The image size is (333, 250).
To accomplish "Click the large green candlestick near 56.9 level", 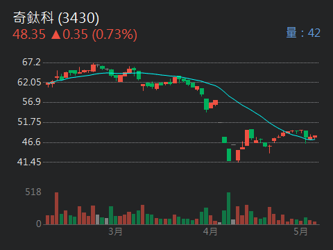I will [206, 104].
